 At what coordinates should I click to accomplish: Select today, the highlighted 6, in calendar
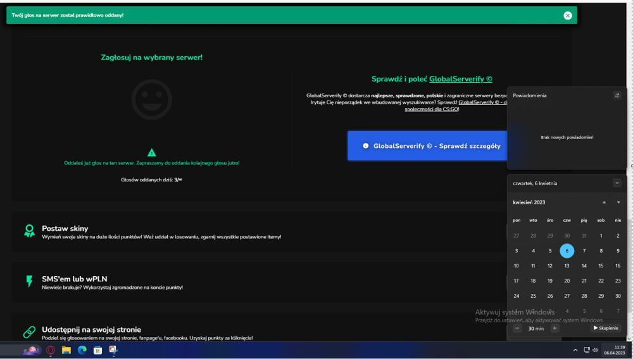pos(567,251)
